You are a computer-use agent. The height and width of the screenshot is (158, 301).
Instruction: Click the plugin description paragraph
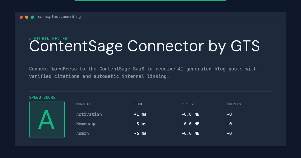pos(143,72)
